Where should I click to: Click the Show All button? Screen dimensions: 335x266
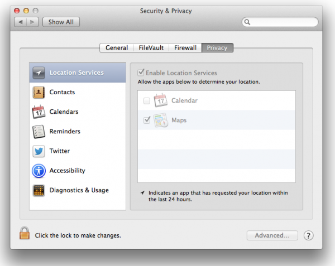61,22
